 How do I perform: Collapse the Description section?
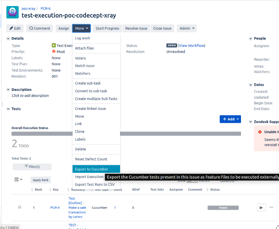[x=8, y=90]
